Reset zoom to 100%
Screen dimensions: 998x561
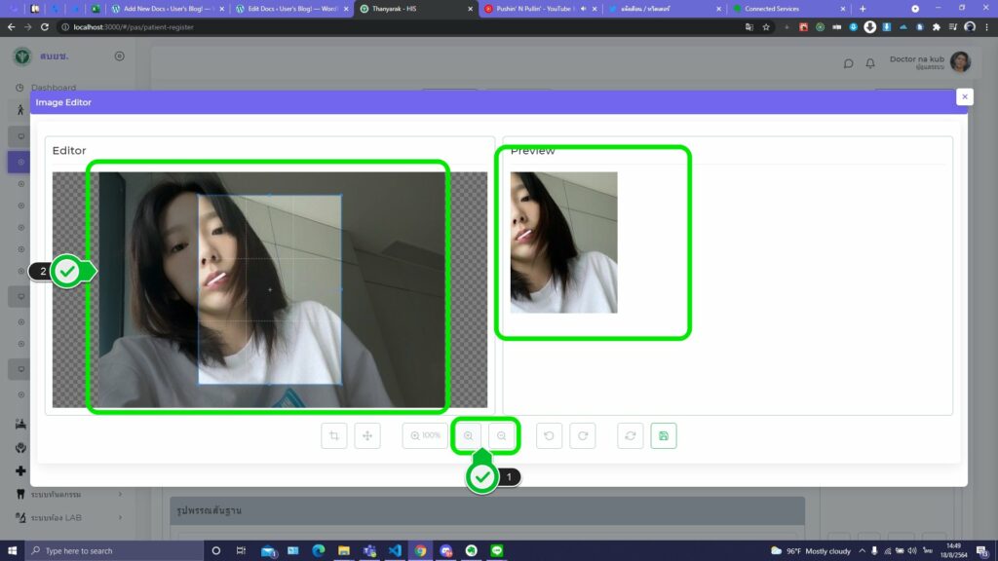(x=426, y=435)
